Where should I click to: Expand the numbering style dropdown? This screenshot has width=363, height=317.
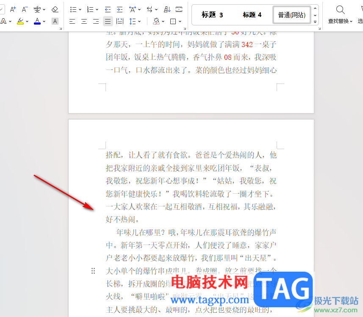click(x=97, y=10)
